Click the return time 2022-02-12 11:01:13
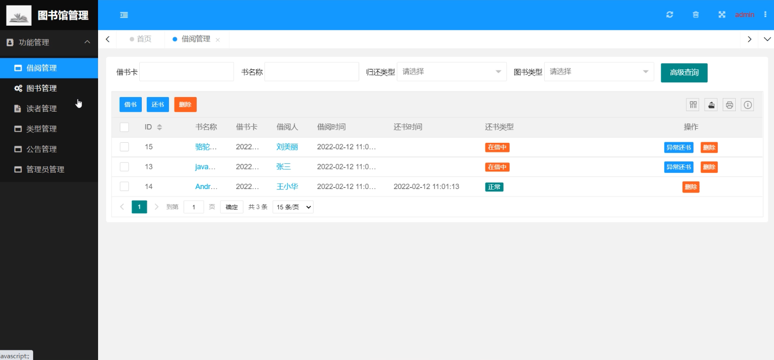 [x=426, y=187]
